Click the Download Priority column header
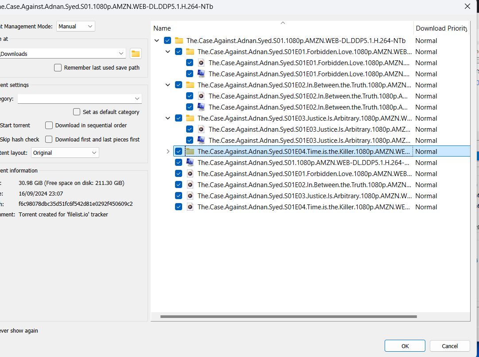 [441, 28]
